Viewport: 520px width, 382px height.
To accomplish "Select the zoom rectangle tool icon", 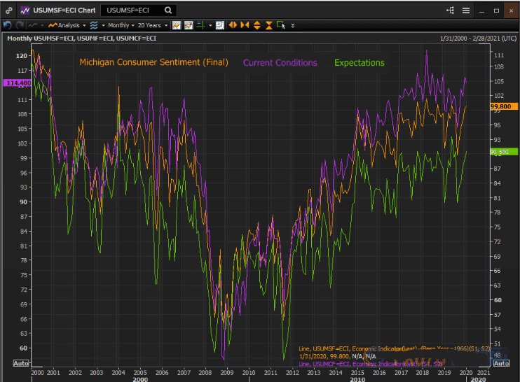I will click(280, 24).
